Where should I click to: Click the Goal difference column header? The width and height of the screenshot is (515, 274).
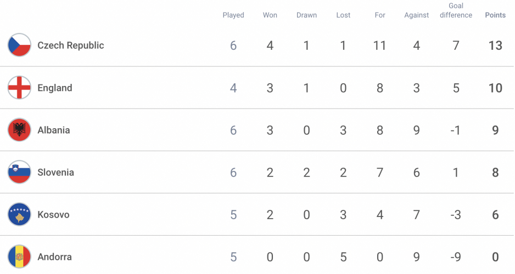[x=456, y=10]
